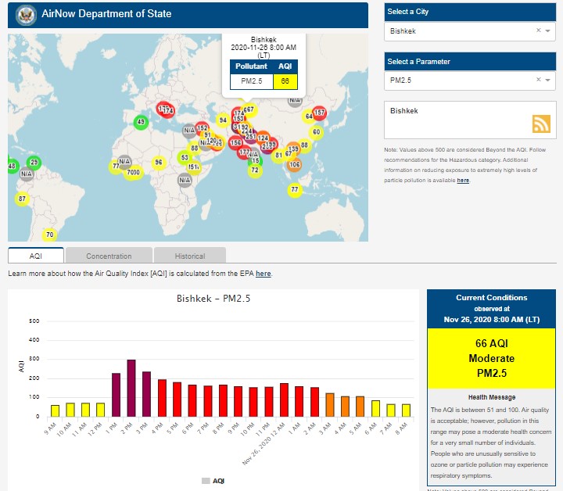Image resolution: width=563 pixels, height=491 pixels.
Task: Click the green 49 AQI map marker
Action: pyautogui.click(x=141, y=122)
